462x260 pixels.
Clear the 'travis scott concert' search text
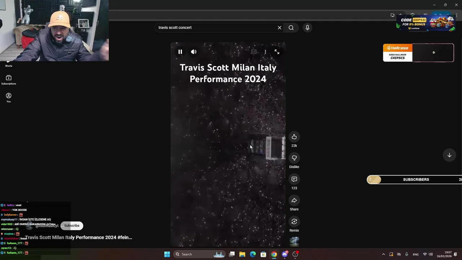click(279, 28)
